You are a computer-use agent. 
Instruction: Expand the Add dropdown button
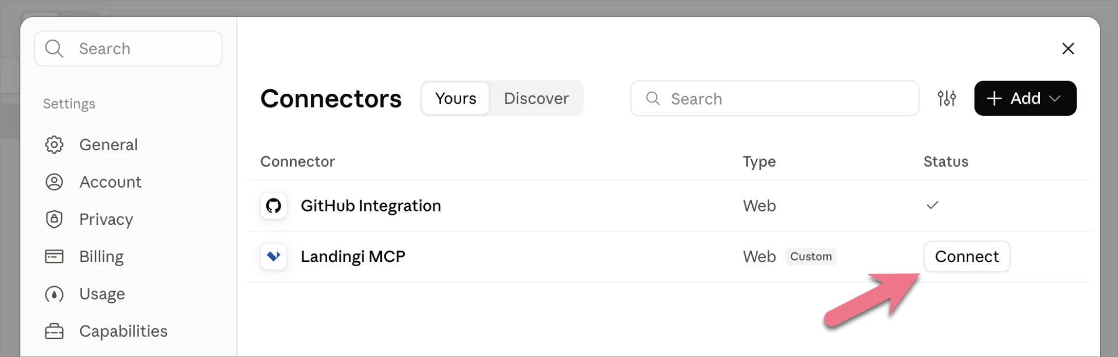pos(1025,98)
